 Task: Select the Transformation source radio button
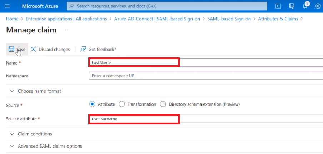click(x=121, y=104)
